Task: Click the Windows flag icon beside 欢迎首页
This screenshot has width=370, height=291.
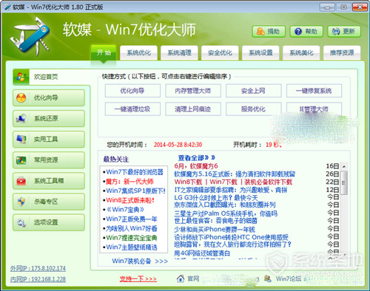Action: pos(21,77)
